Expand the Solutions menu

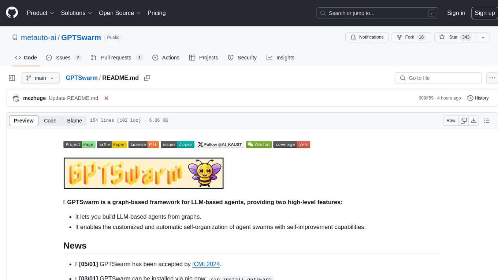click(77, 13)
